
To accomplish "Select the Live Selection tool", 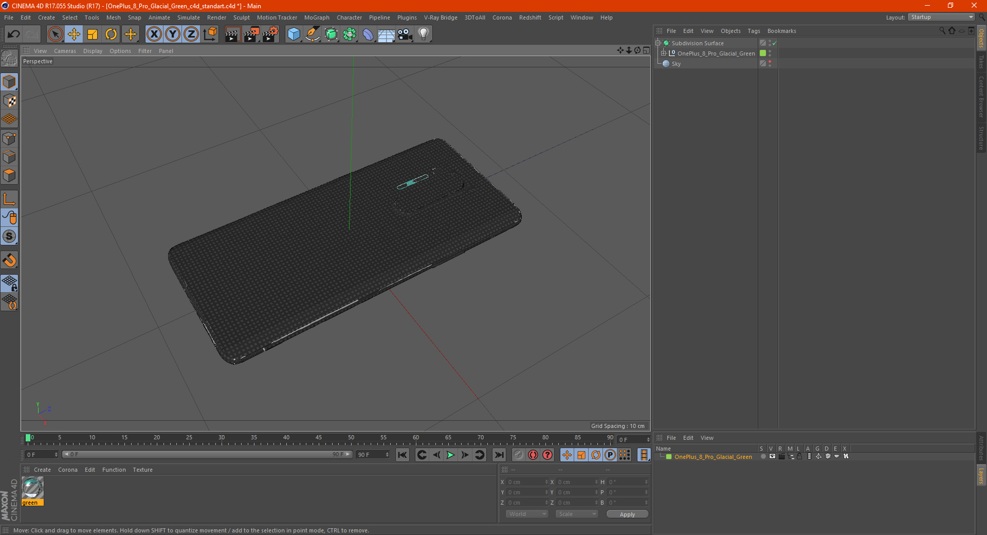I will [55, 34].
